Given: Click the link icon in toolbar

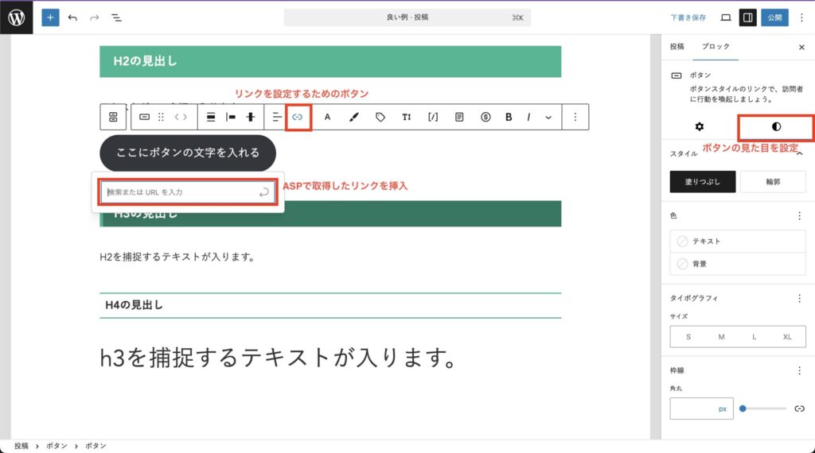Looking at the screenshot, I should (298, 118).
